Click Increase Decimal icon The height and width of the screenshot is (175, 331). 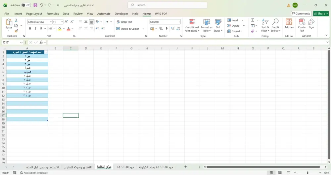pos(172,29)
